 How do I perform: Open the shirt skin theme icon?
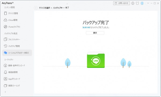tap(137, 3)
